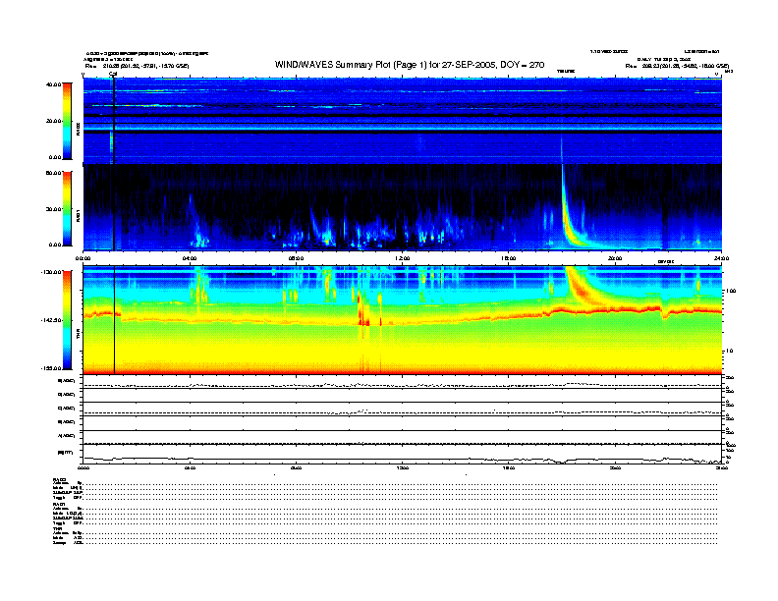Click the 24:00 tick label under RAD1 panel
Image resolution: width=778 pixels, height=601 pixels.
pos(721,258)
